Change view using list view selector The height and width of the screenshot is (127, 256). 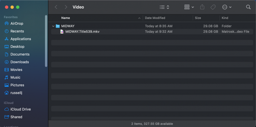pos(164,7)
